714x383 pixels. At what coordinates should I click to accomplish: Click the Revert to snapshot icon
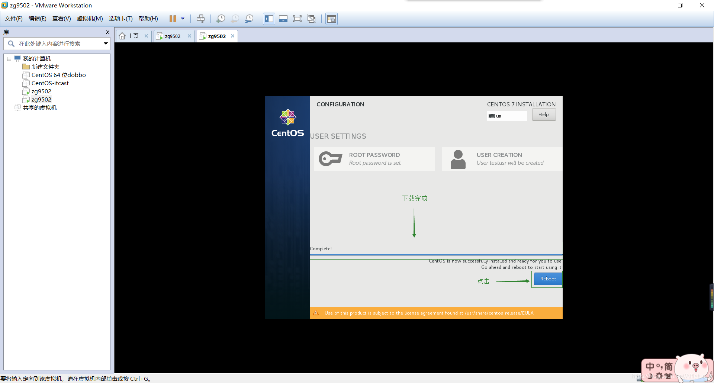point(235,19)
